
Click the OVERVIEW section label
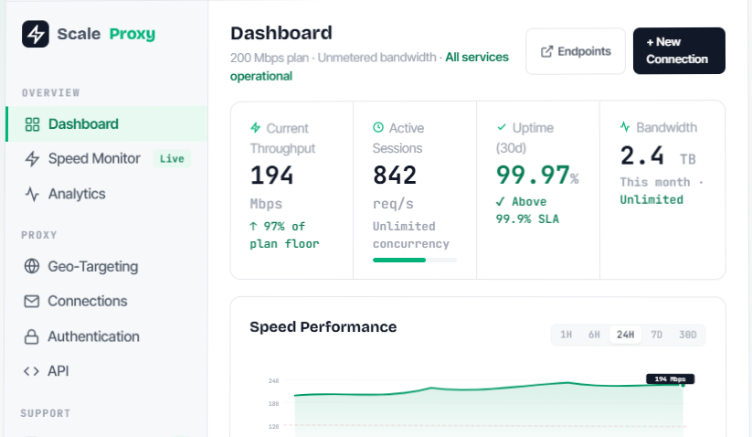tap(51, 93)
